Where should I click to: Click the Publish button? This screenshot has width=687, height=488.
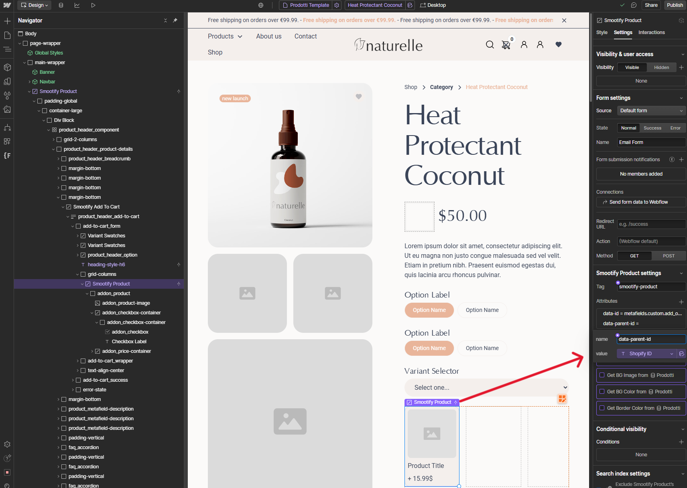coord(675,5)
